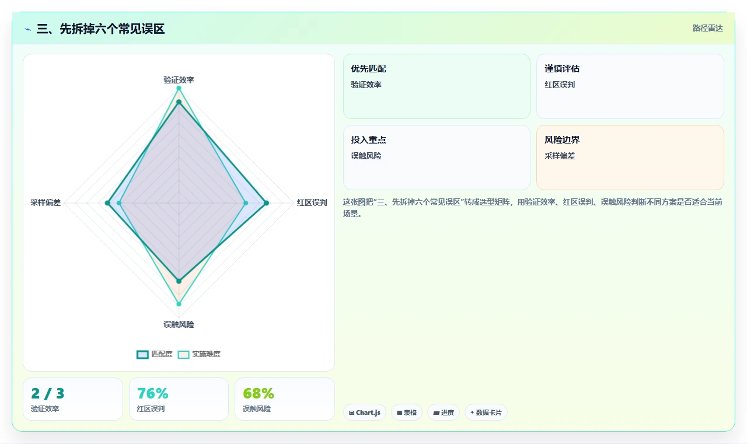Click the Chart.js tag chip

click(365, 412)
